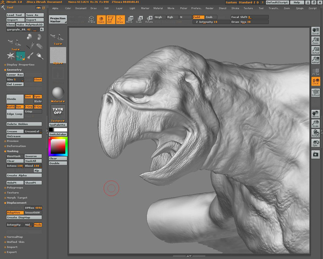Click the Alpha texture thumbnail

click(x=58, y=55)
